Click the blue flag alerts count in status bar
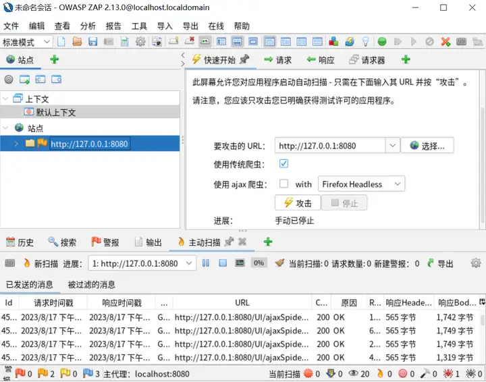The height and width of the screenshot is (382, 486). point(91,374)
